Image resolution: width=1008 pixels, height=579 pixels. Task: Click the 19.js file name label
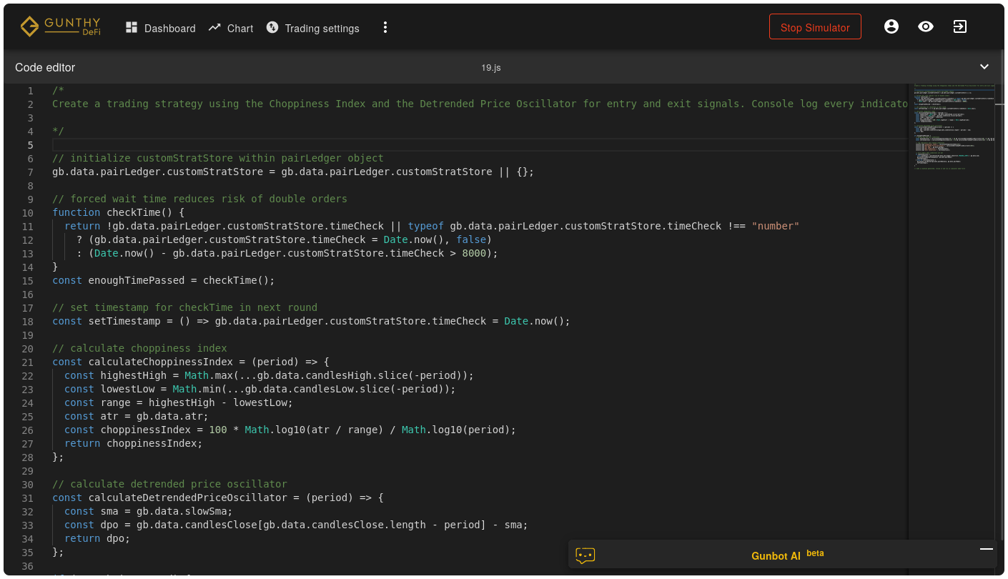point(490,67)
